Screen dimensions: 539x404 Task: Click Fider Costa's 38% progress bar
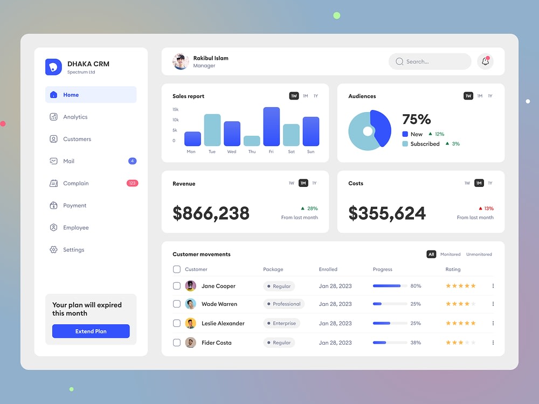[x=390, y=343]
